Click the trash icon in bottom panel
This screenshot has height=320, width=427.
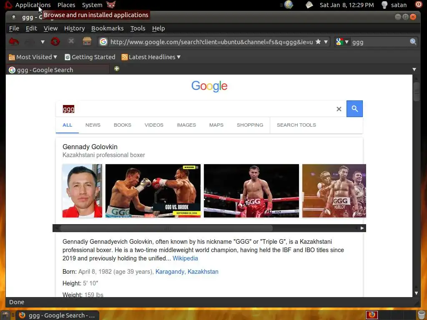(422, 315)
